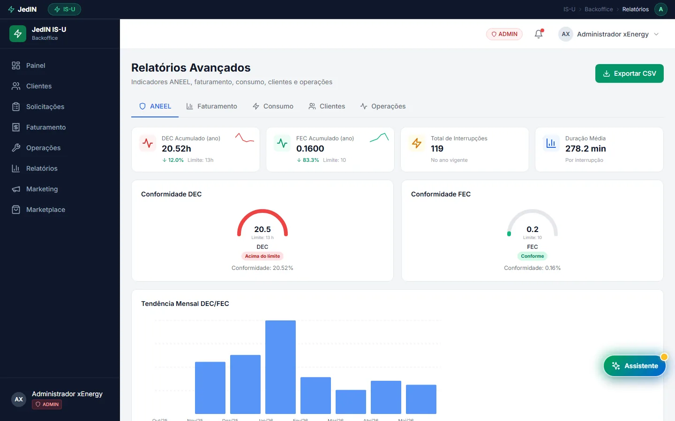This screenshot has width=675, height=421.
Task: Click the FEC green sparkline
Action: 379,138
